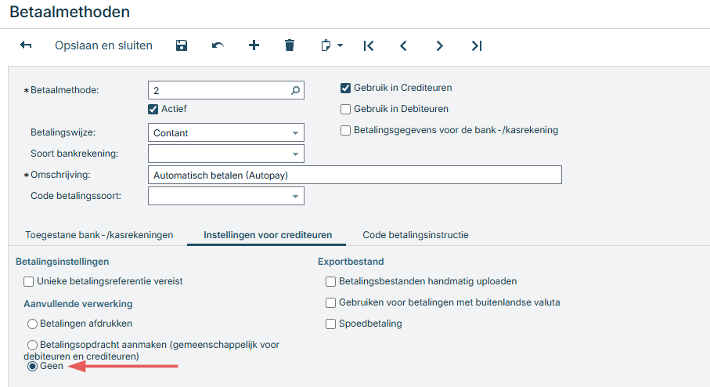Screen dimensions: 710x387
Task: Click the Betaalmethoden page title
Action: point(70,12)
